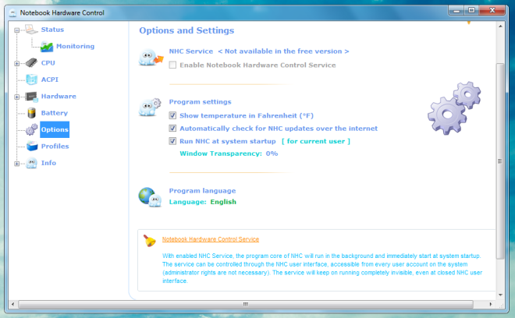This screenshot has height=318, width=515.
Task: Uncheck automatic NHC updates check
Action: click(x=172, y=129)
